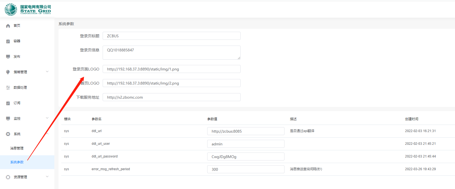The image size is (455, 189).
Task: Click the 发布 monitor icon
Action: [x=8, y=57]
